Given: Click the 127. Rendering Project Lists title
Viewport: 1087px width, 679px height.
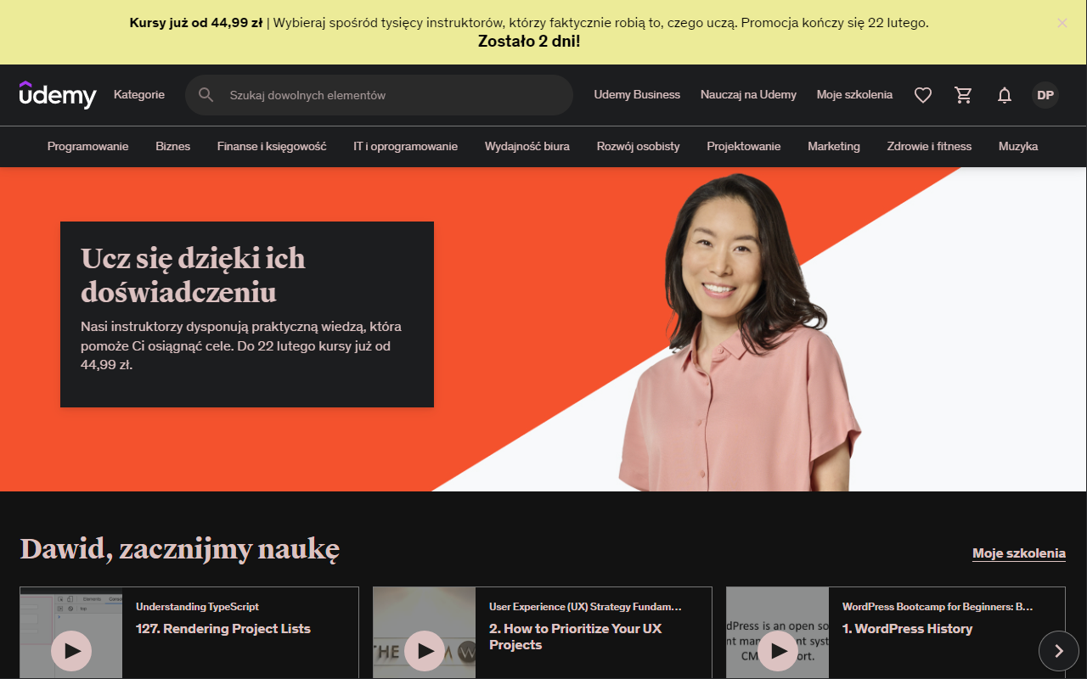Looking at the screenshot, I should point(223,629).
